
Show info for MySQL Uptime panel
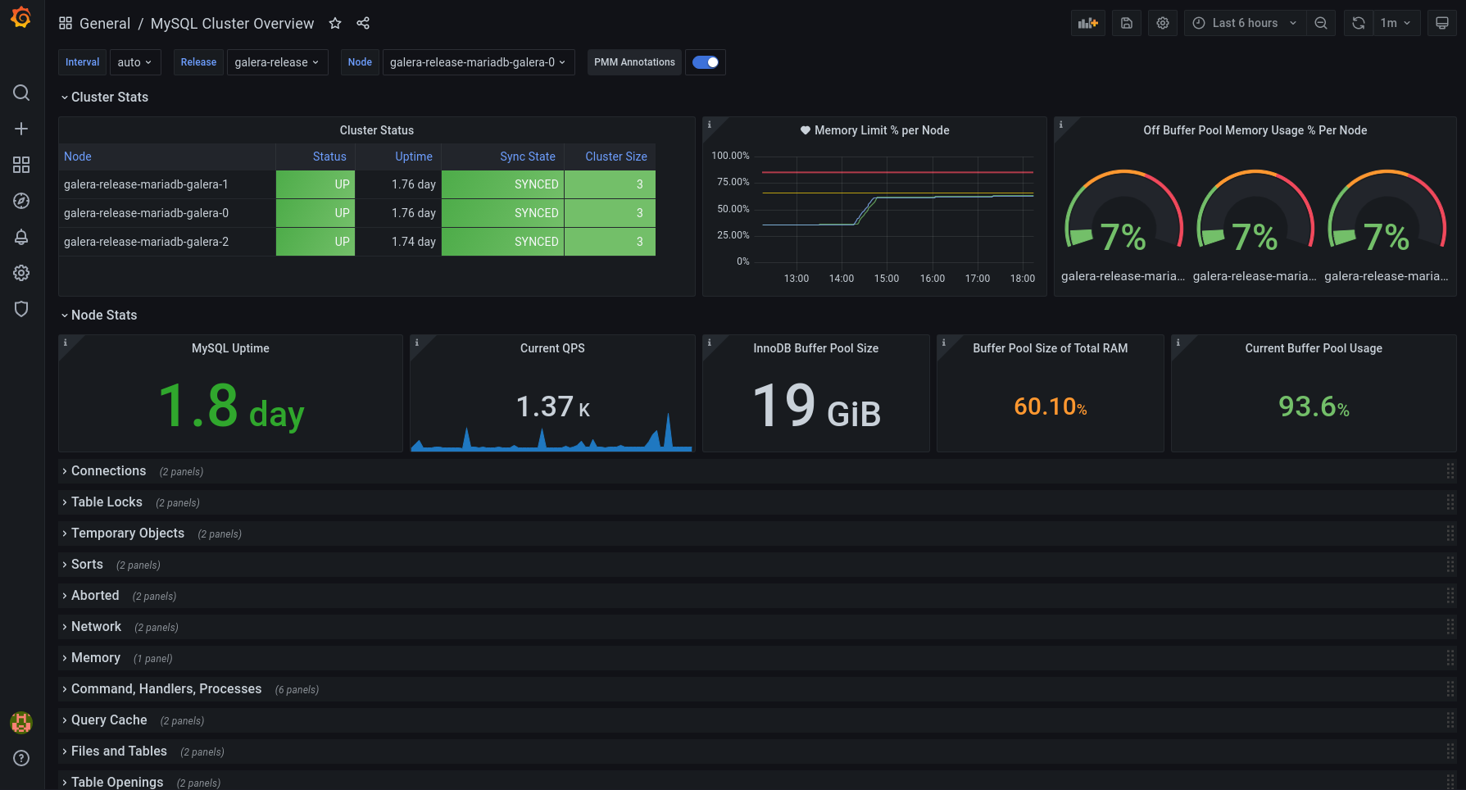pos(66,343)
